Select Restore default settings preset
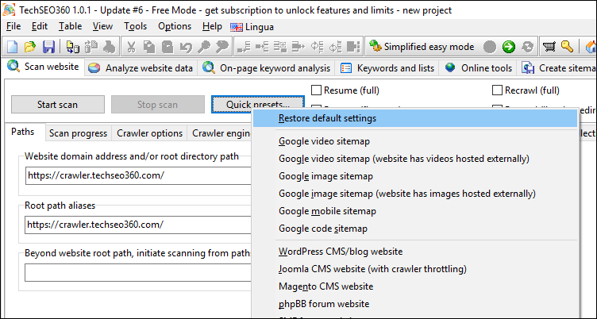This screenshot has width=597, height=319. click(327, 118)
